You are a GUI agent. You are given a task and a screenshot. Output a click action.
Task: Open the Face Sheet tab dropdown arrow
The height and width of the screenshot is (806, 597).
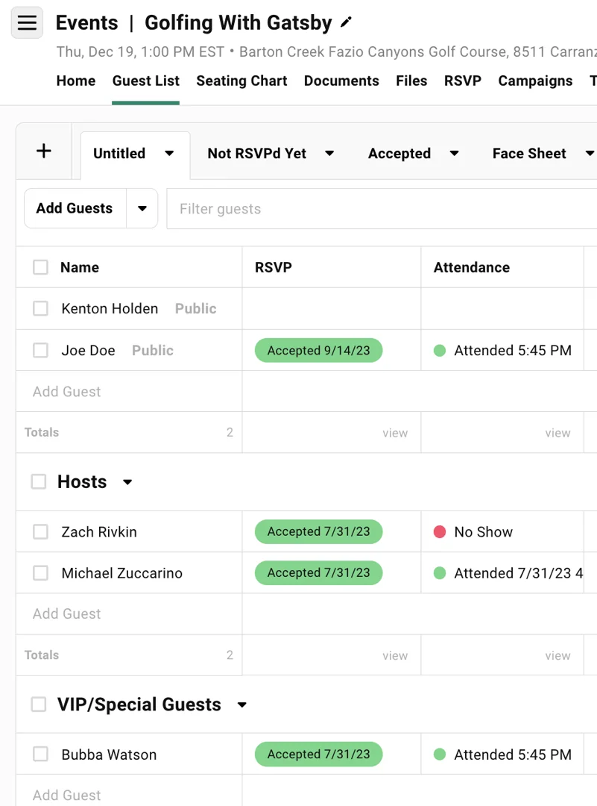(x=590, y=153)
